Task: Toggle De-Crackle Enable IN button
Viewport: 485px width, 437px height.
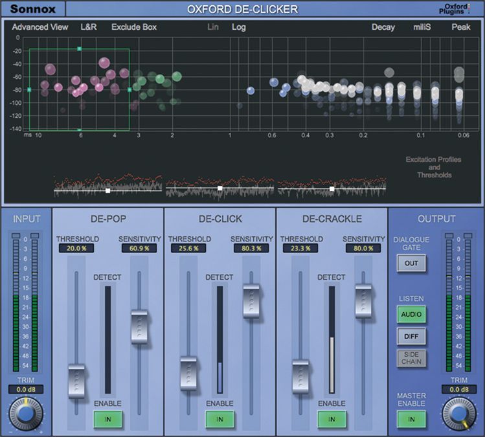Action: click(332, 420)
